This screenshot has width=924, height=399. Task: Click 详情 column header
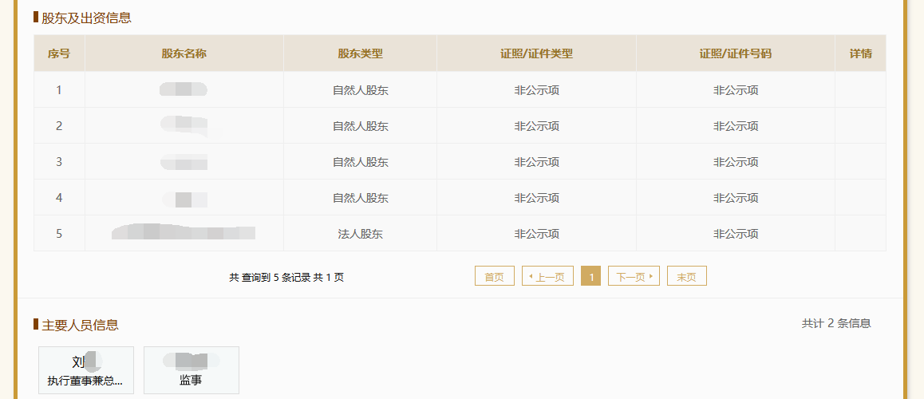tap(860, 53)
